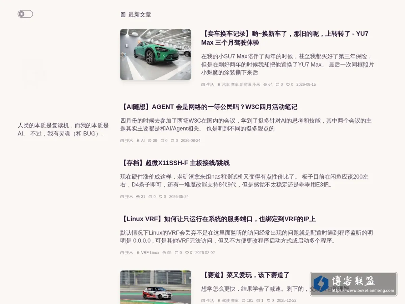Open the race car thumbnail image
The height and width of the screenshot is (304, 405).
[x=156, y=287]
